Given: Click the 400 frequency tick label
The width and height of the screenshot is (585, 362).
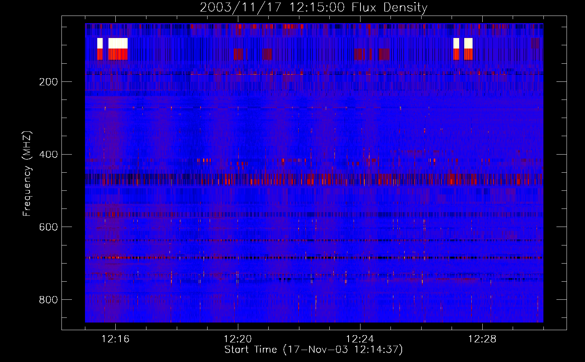Looking at the screenshot, I should 48,155.
